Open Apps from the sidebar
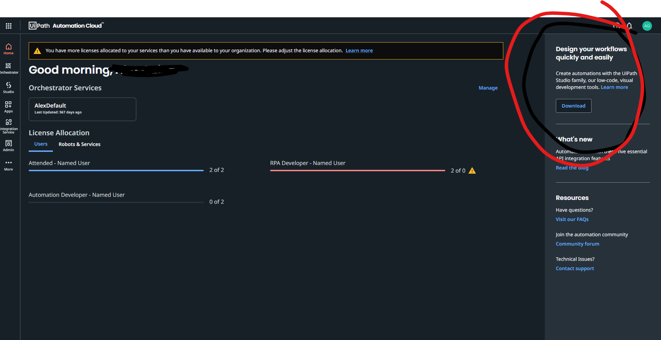The width and height of the screenshot is (661, 340). tap(9, 107)
